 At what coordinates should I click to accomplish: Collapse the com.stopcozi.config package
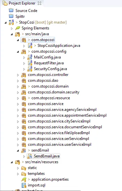pyautogui.click(x=18, y=52)
